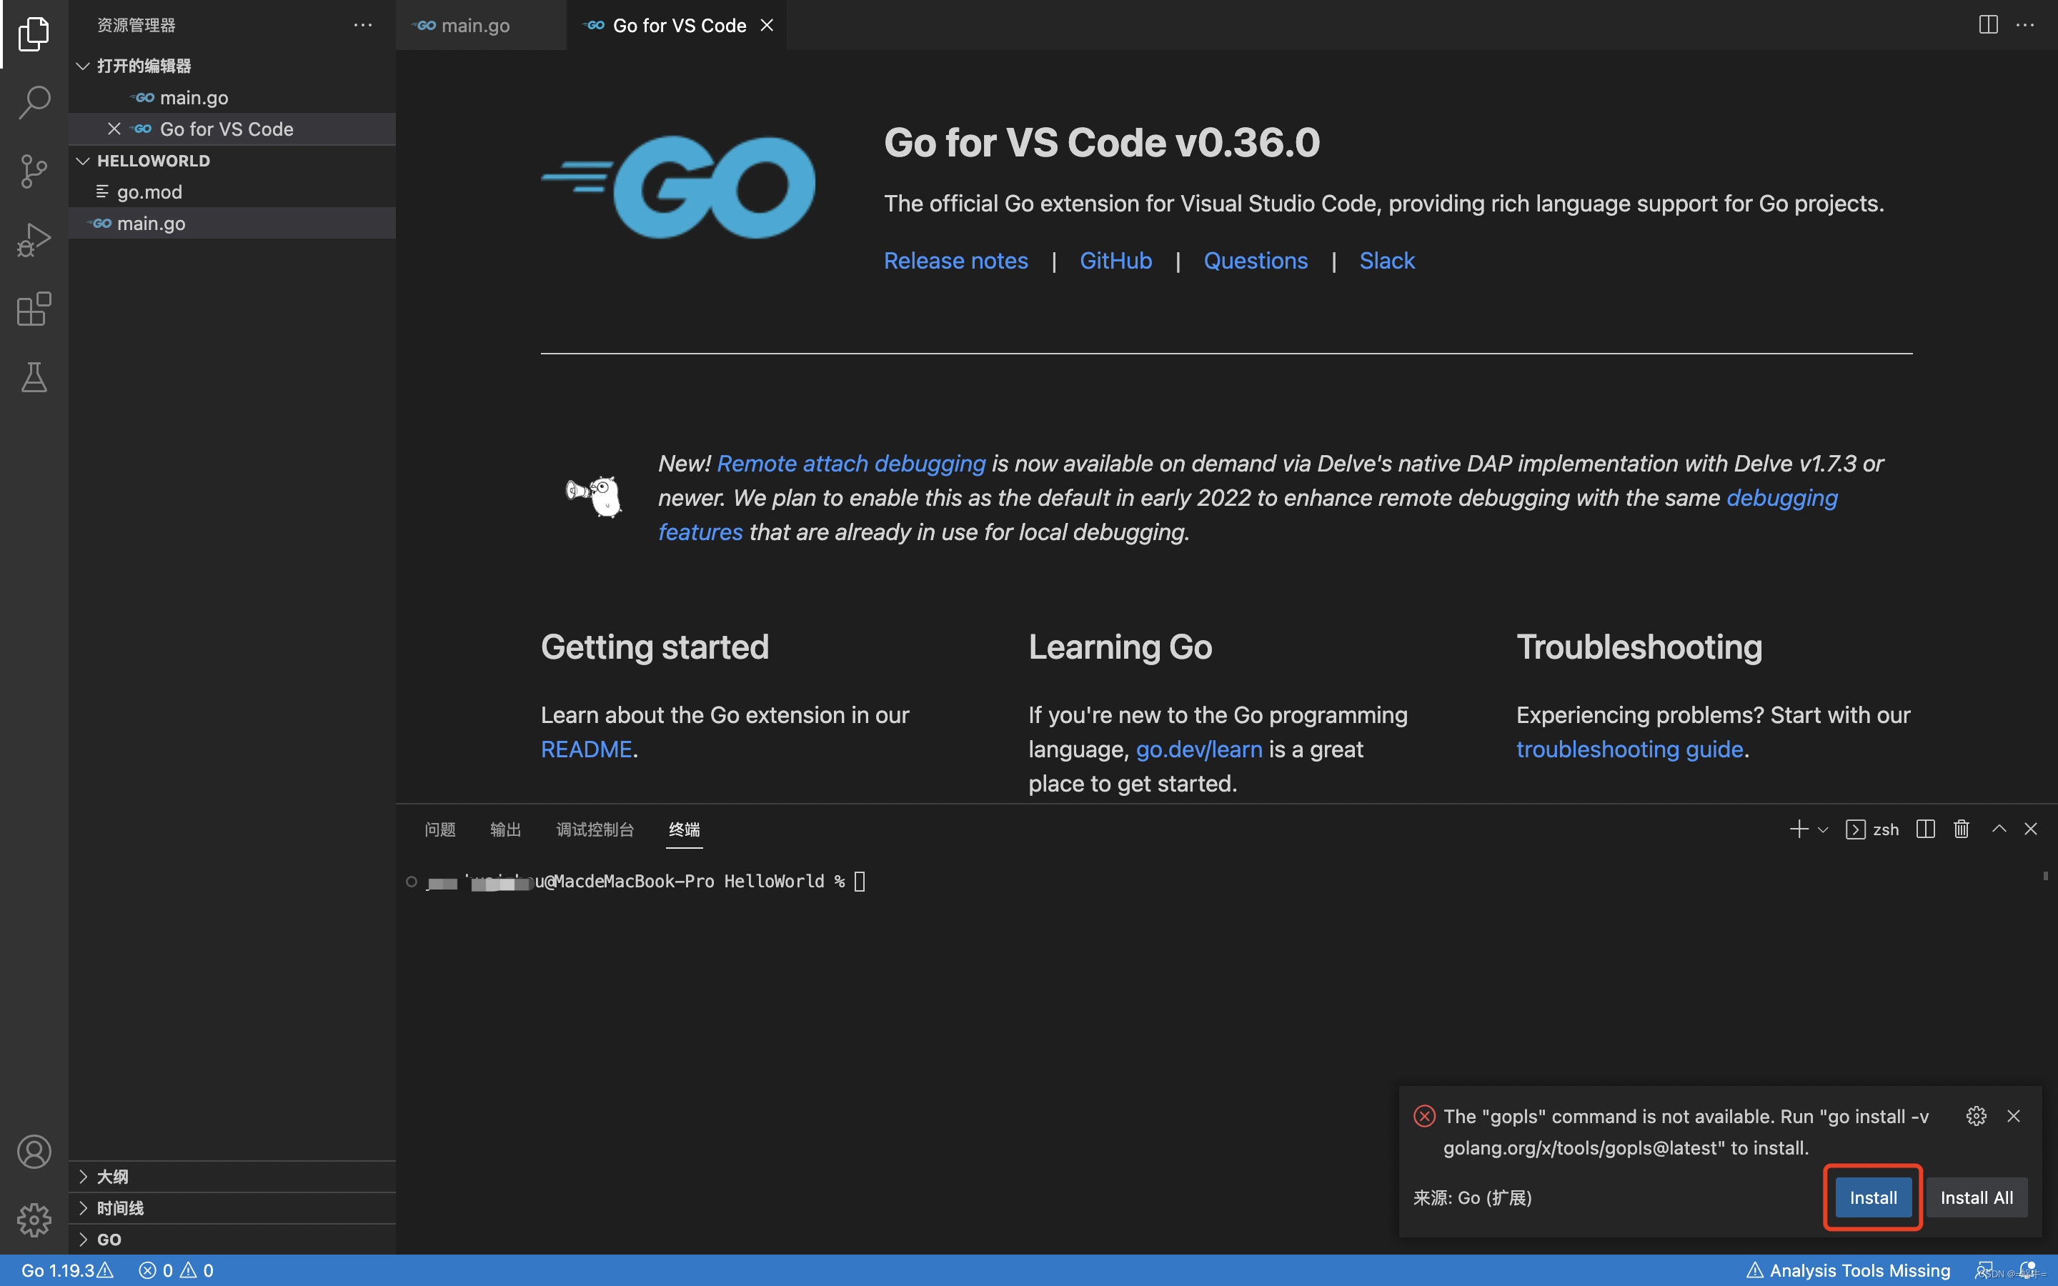Collapse the HELLOWORLD folder section
The width and height of the screenshot is (2058, 1286).
[153, 161]
